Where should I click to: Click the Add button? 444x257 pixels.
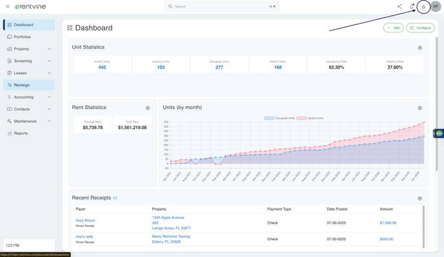tap(393, 28)
